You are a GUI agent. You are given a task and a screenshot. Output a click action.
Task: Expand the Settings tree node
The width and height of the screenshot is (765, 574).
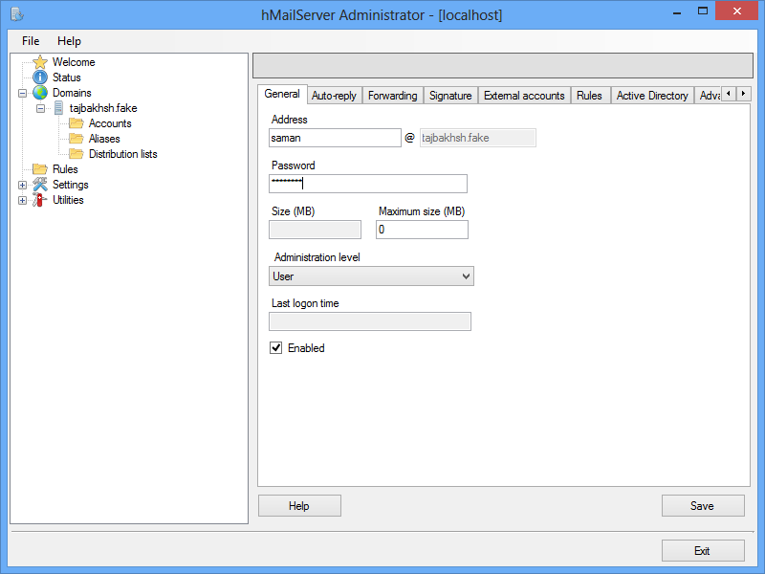pyautogui.click(x=22, y=185)
